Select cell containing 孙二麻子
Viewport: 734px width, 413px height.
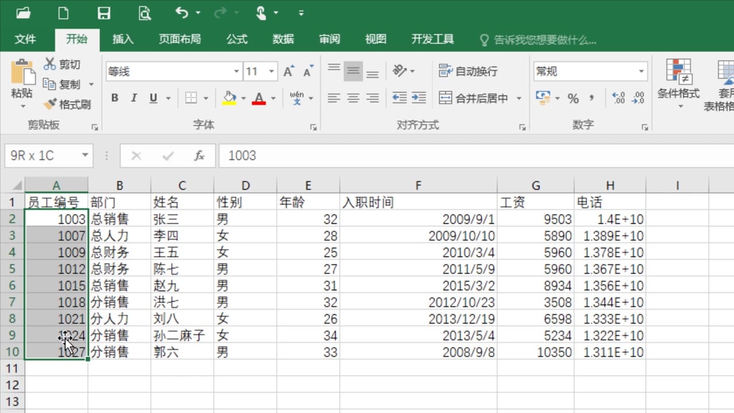182,335
